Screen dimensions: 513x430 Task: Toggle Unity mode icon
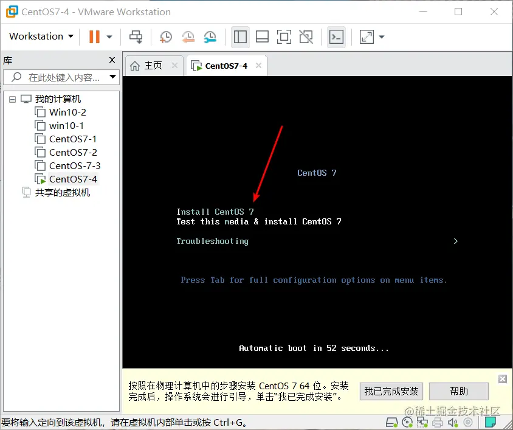pyautogui.click(x=306, y=36)
